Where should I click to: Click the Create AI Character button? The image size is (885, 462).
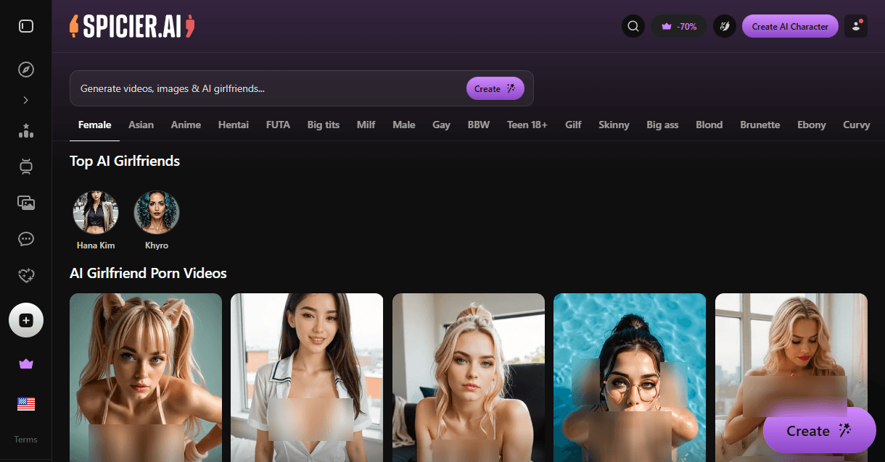789,27
